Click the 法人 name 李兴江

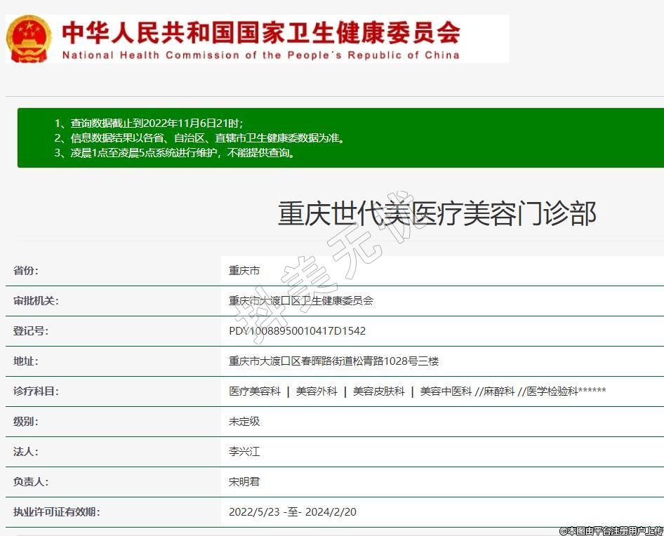click(x=244, y=452)
